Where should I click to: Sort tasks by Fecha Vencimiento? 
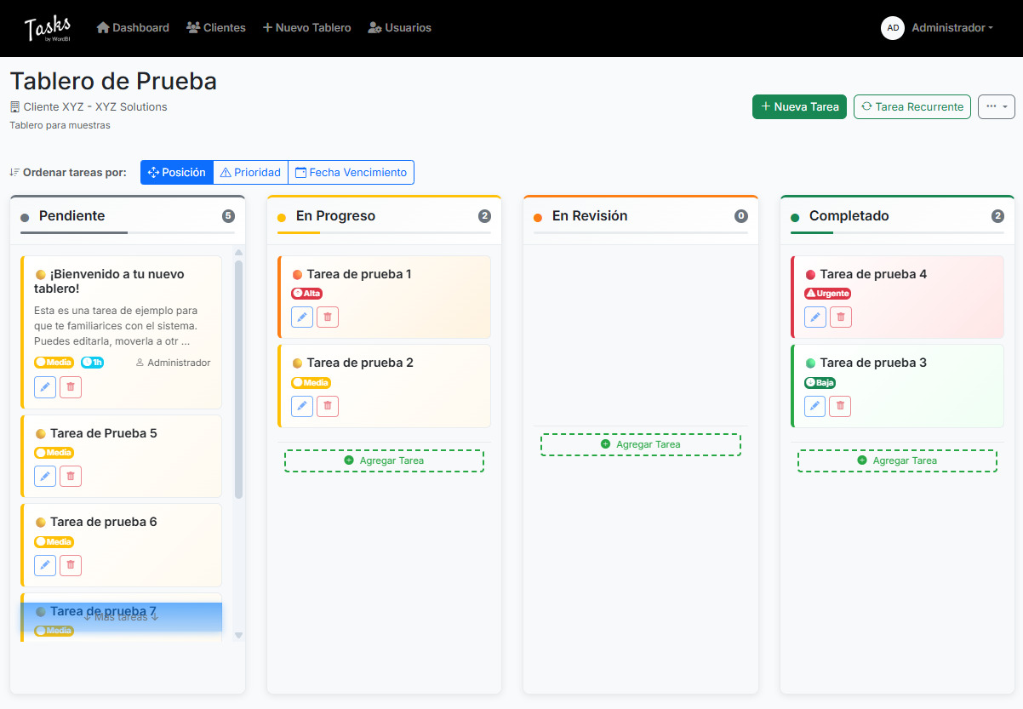point(351,173)
